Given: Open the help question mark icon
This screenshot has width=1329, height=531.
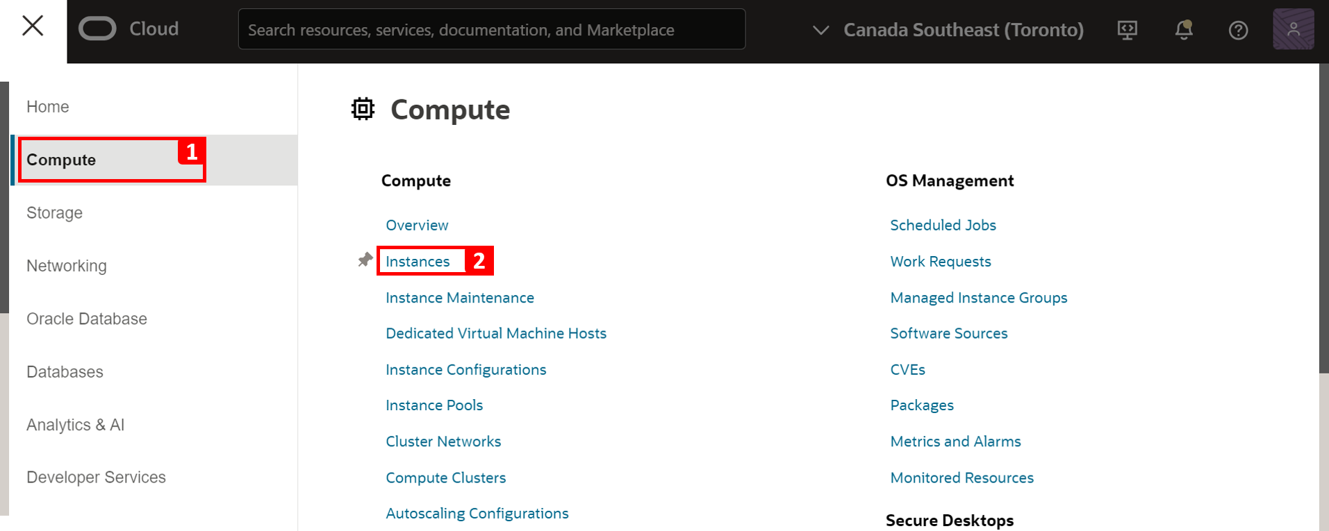Looking at the screenshot, I should pyautogui.click(x=1238, y=30).
